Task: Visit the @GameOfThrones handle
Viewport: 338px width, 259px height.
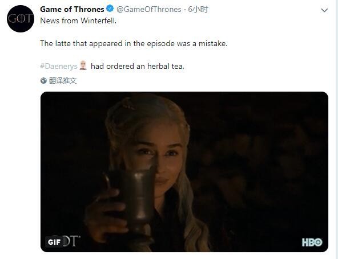Action: [149, 9]
